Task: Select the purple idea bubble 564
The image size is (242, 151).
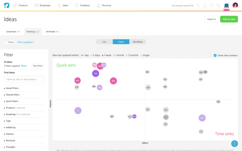Action: (96, 74)
